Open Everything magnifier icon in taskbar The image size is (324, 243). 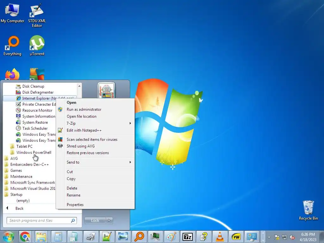tap(139, 237)
